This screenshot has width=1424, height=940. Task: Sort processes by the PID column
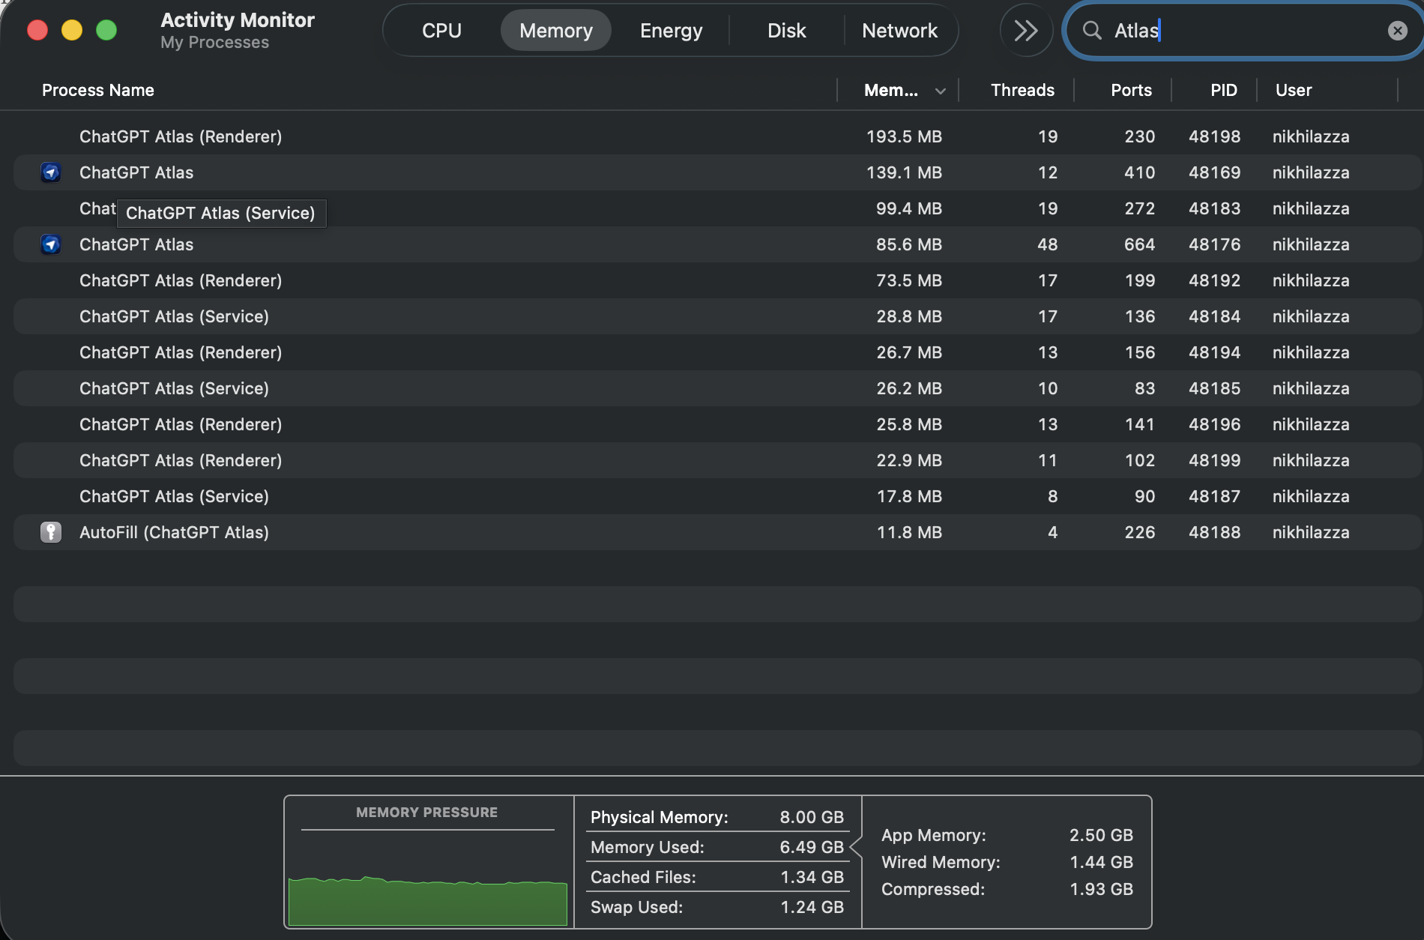click(x=1224, y=90)
